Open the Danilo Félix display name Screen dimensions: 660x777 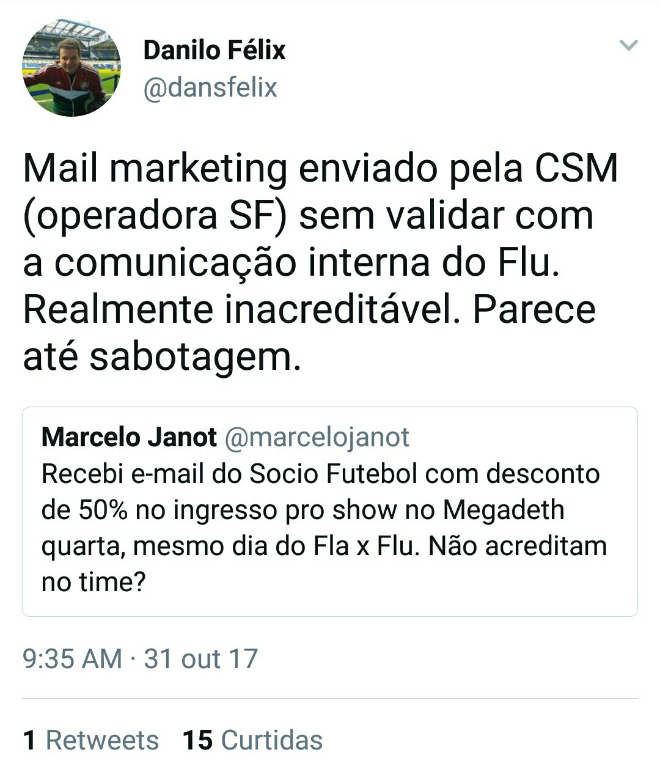(x=215, y=50)
